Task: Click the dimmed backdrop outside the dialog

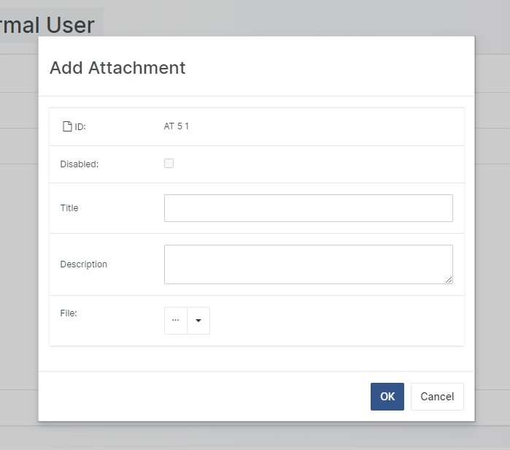Action: 492,219
